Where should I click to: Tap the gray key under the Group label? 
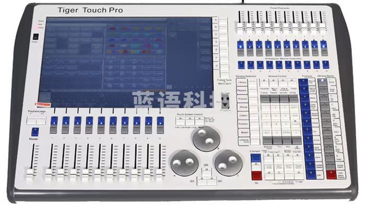coord(293,99)
